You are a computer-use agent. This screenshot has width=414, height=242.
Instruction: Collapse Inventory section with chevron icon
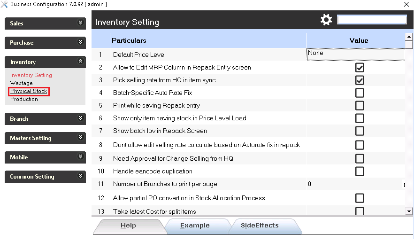click(81, 62)
